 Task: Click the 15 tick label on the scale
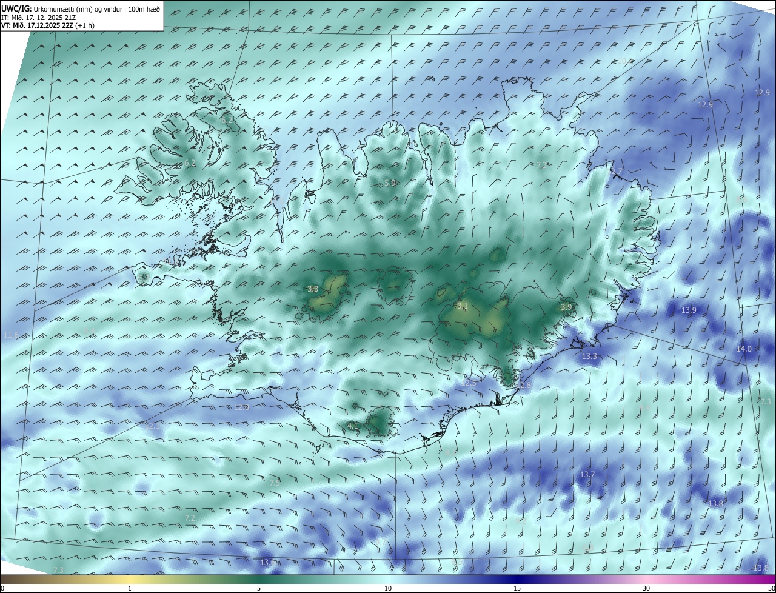tap(517, 588)
